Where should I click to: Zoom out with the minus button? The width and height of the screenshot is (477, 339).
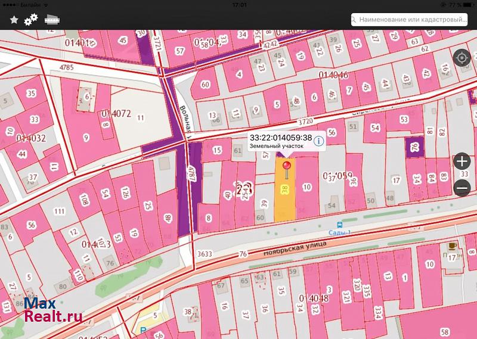pyautogui.click(x=462, y=188)
